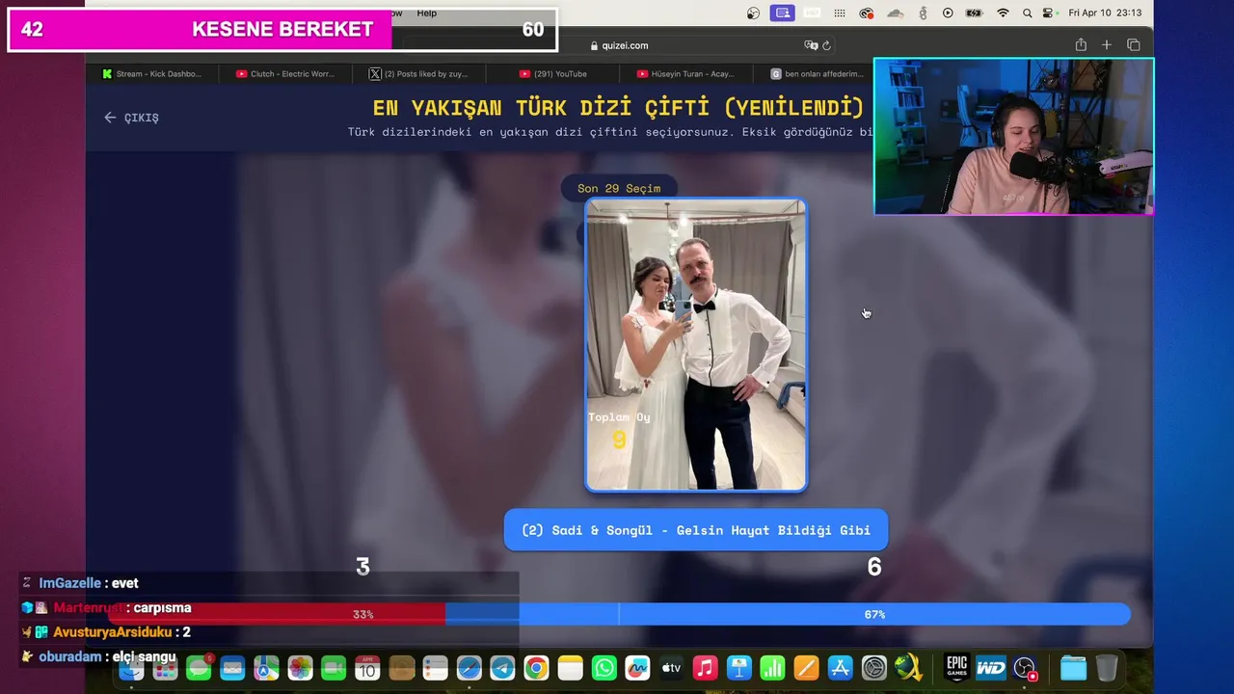Switch to the Clutch - Electric Worr tab

[285, 73]
